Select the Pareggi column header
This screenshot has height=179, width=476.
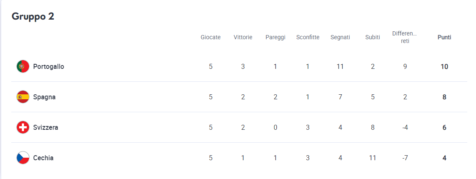[276, 38]
